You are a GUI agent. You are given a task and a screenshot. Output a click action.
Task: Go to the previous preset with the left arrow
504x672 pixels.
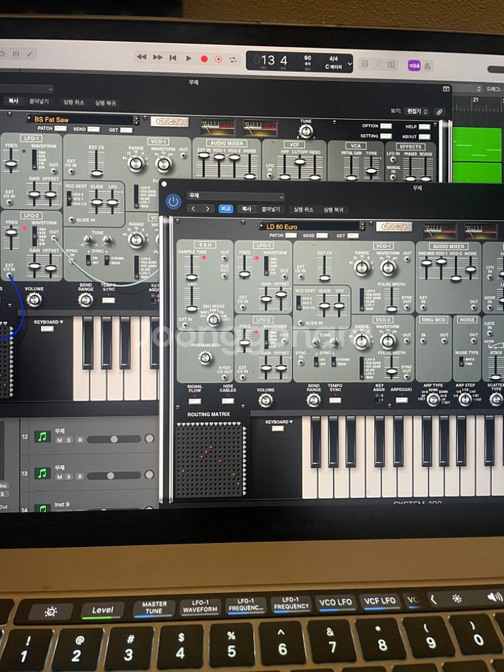(x=194, y=209)
